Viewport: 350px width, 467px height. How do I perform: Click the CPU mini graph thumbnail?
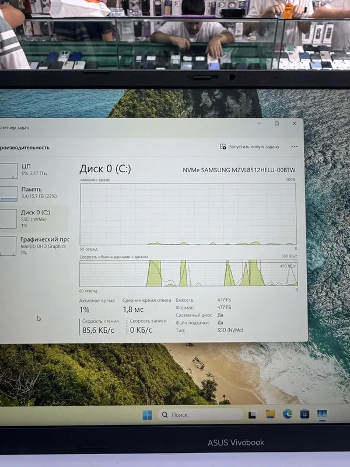click(x=8, y=170)
